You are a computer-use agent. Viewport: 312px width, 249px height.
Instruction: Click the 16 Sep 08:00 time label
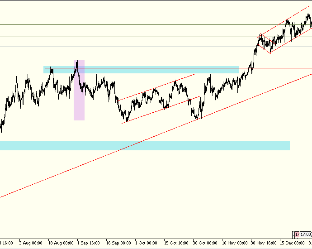pos(118,243)
